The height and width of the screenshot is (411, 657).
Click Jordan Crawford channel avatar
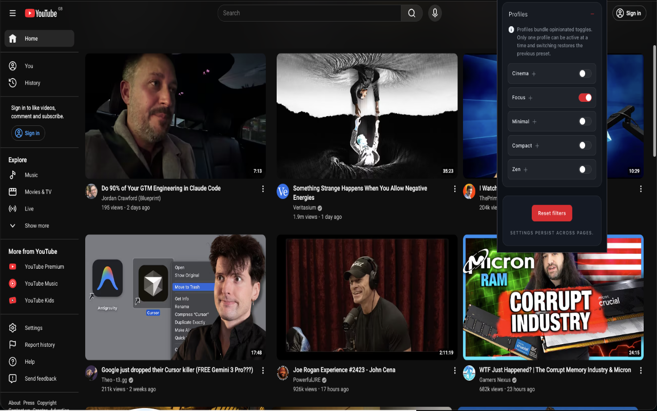pyautogui.click(x=91, y=192)
